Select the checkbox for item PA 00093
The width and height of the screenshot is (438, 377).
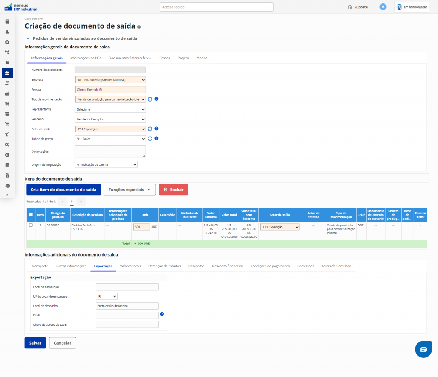tap(30, 225)
